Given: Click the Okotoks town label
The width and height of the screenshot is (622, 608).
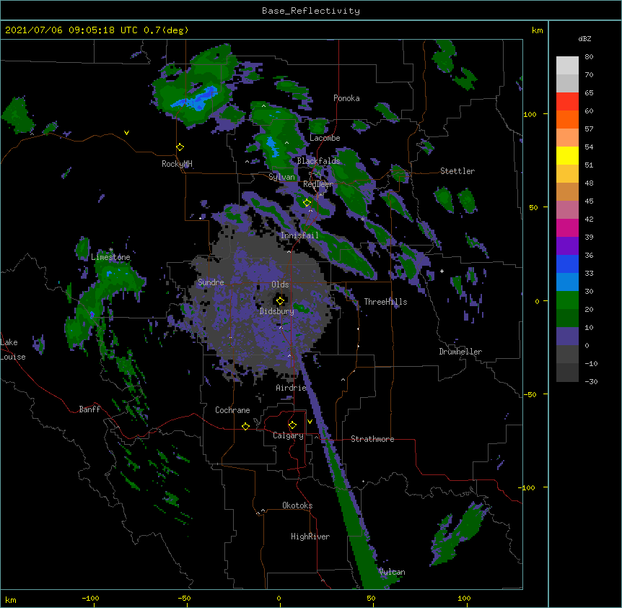Looking at the screenshot, I should 297,505.
